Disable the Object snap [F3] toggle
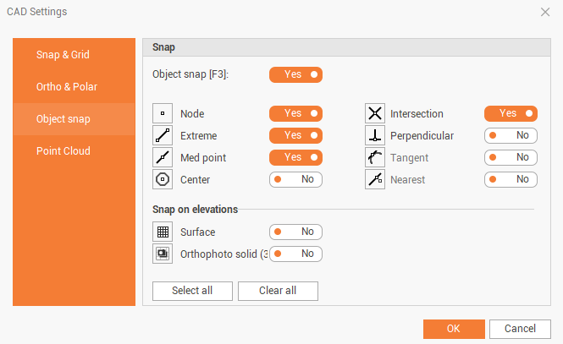This screenshot has width=563, height=344. coord(295,74)
